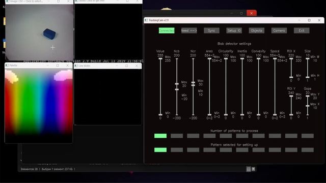
Task: Select second box under Pattern selected for setting up
Action: pos(177,150)
